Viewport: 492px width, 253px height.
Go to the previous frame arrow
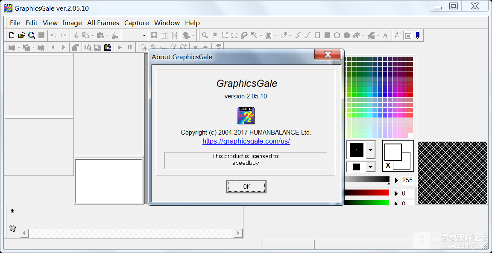[x=53, y=47]
